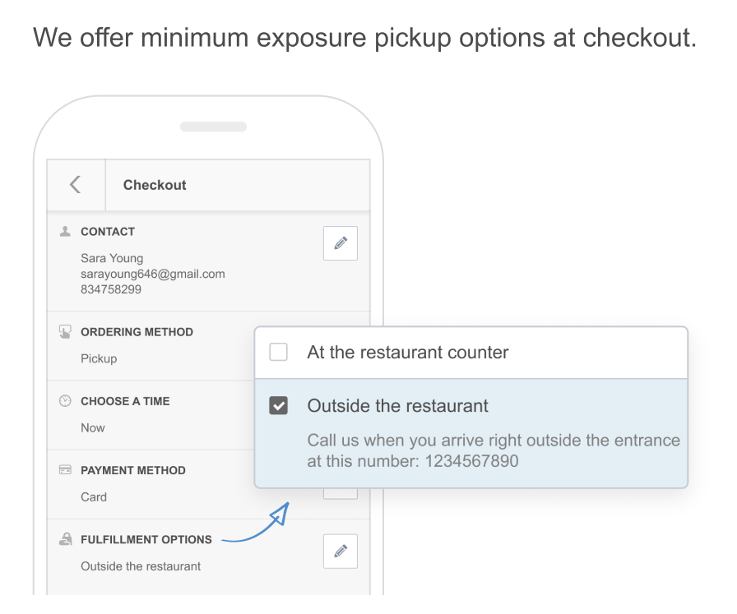This screenshot has width=737, height=614.
Task: Click the CONTACT section heading
Action: [108, 232]
